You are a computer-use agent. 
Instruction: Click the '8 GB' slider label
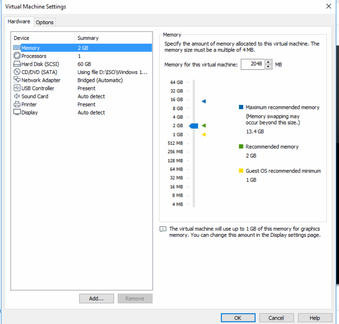pyautogui.click(x=178, y=108)
